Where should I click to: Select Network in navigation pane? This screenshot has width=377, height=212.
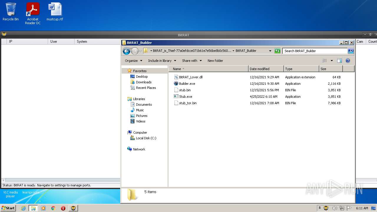pyautogui.click(x=139, y=149)
